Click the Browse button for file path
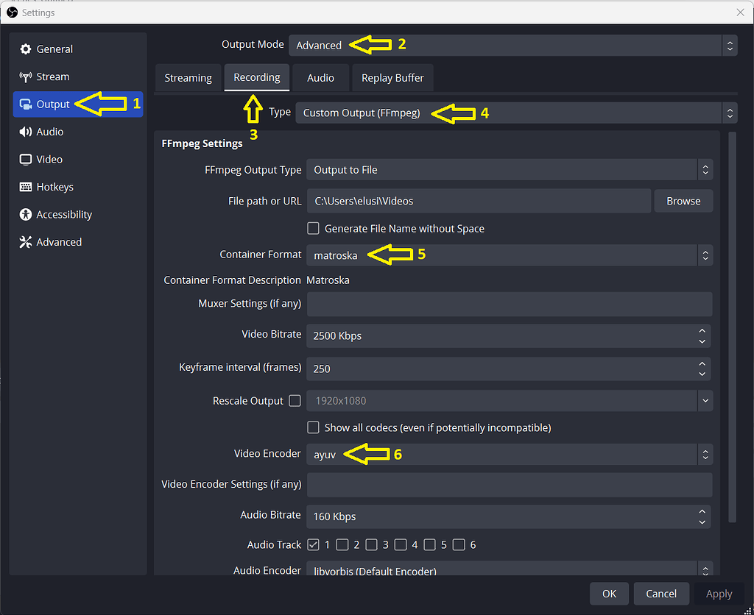754x615 pixels. (x=683, y=200)
